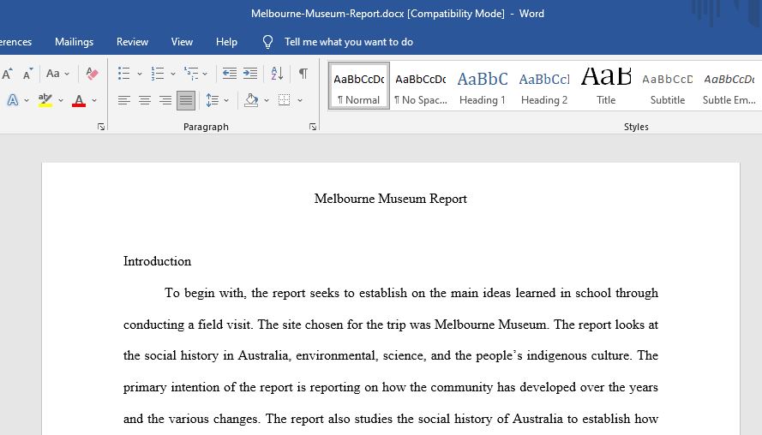Center the paragraph text
This screenshot has width=762, height=435.
pyautogui.click(x=145, y=100)
